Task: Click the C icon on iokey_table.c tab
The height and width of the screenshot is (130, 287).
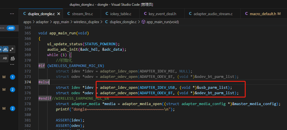Action: pos(107,14)
